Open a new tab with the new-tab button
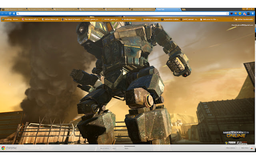Image resolution: width=256 pixels, height=160 pixels. [x=184, y=10]
